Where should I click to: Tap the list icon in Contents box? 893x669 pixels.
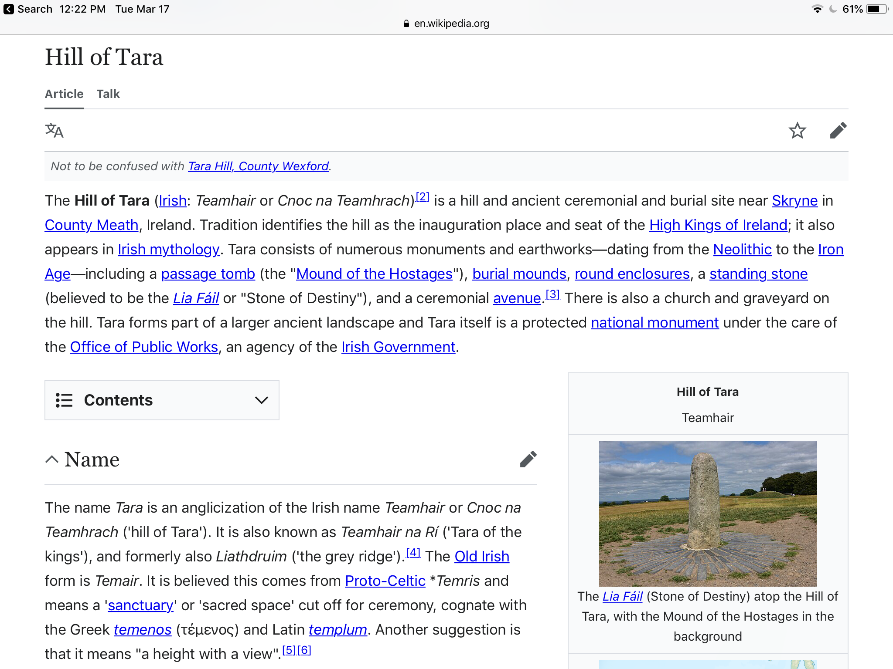(x=64, y=400)
